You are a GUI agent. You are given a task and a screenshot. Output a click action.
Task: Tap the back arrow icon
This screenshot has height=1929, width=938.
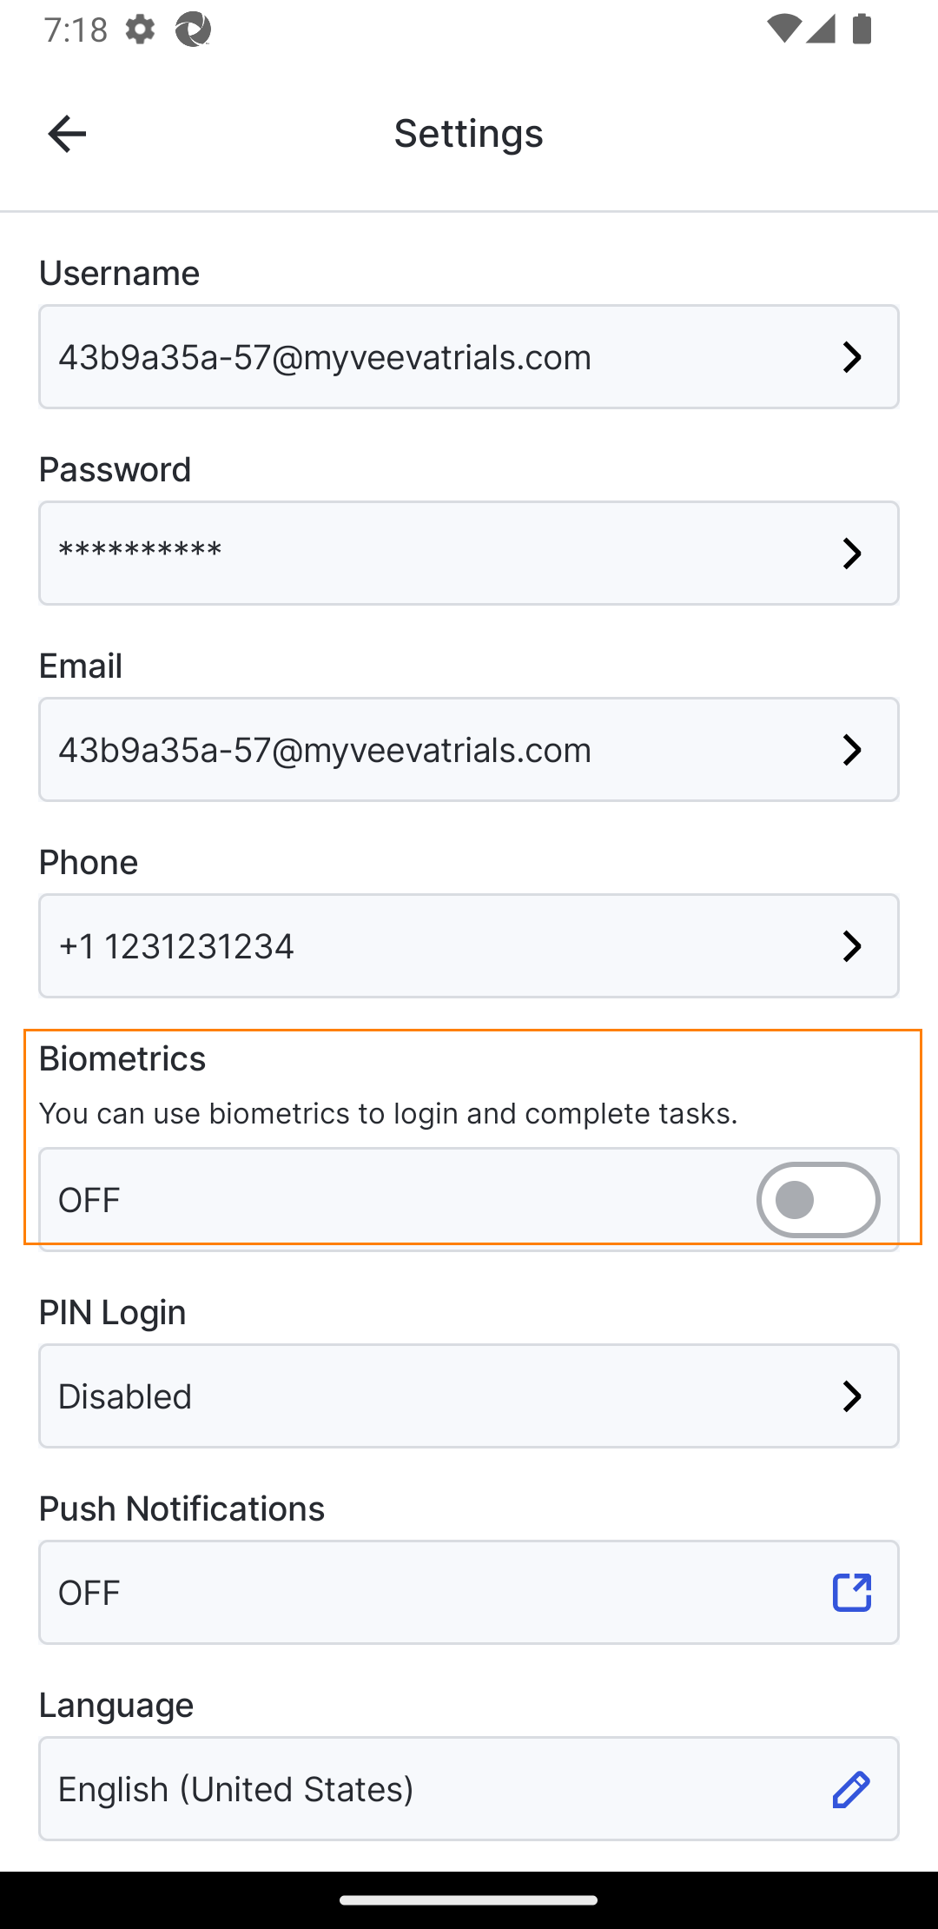[x=67, y=134]
